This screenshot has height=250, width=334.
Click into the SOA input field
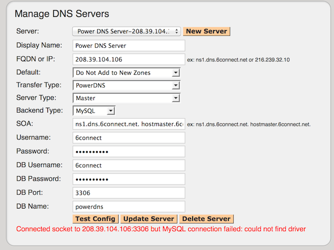129,124
